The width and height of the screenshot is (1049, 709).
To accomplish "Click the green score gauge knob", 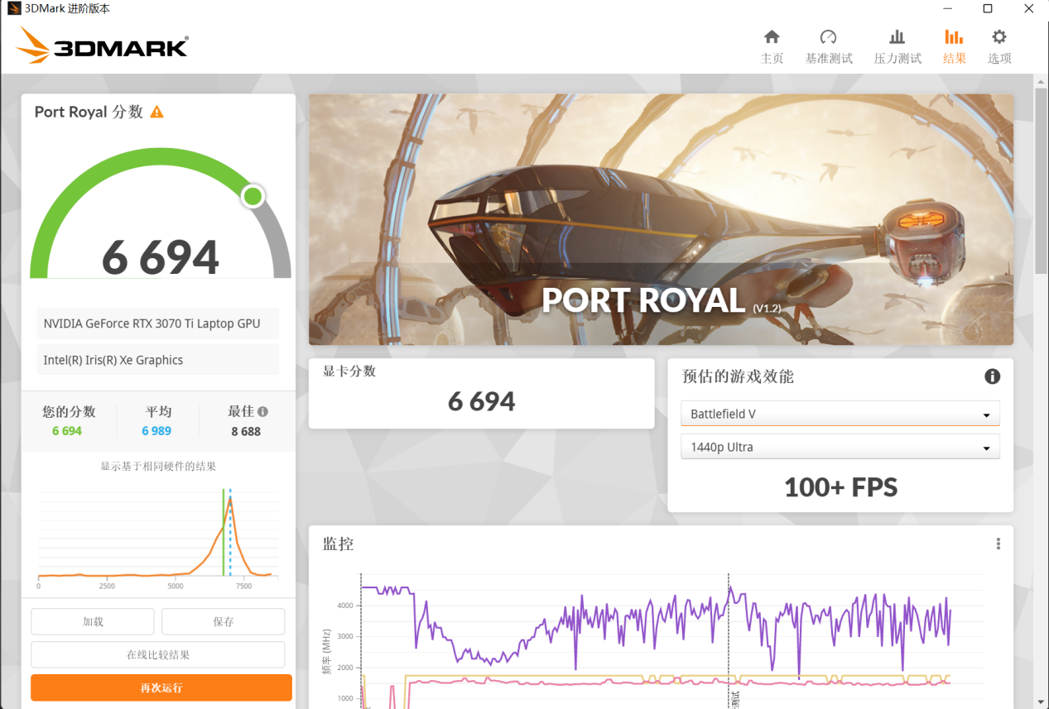I will 253,196.
